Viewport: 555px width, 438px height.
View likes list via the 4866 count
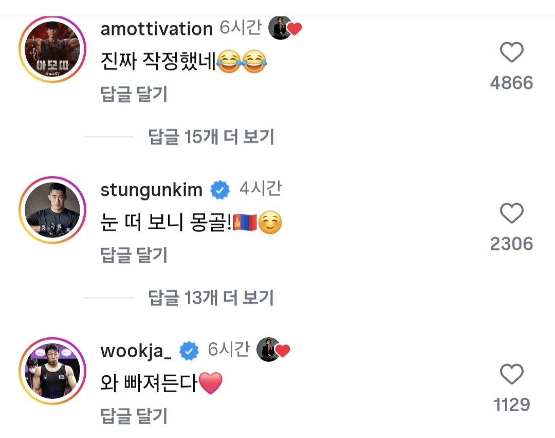click(x=511, y=83)
